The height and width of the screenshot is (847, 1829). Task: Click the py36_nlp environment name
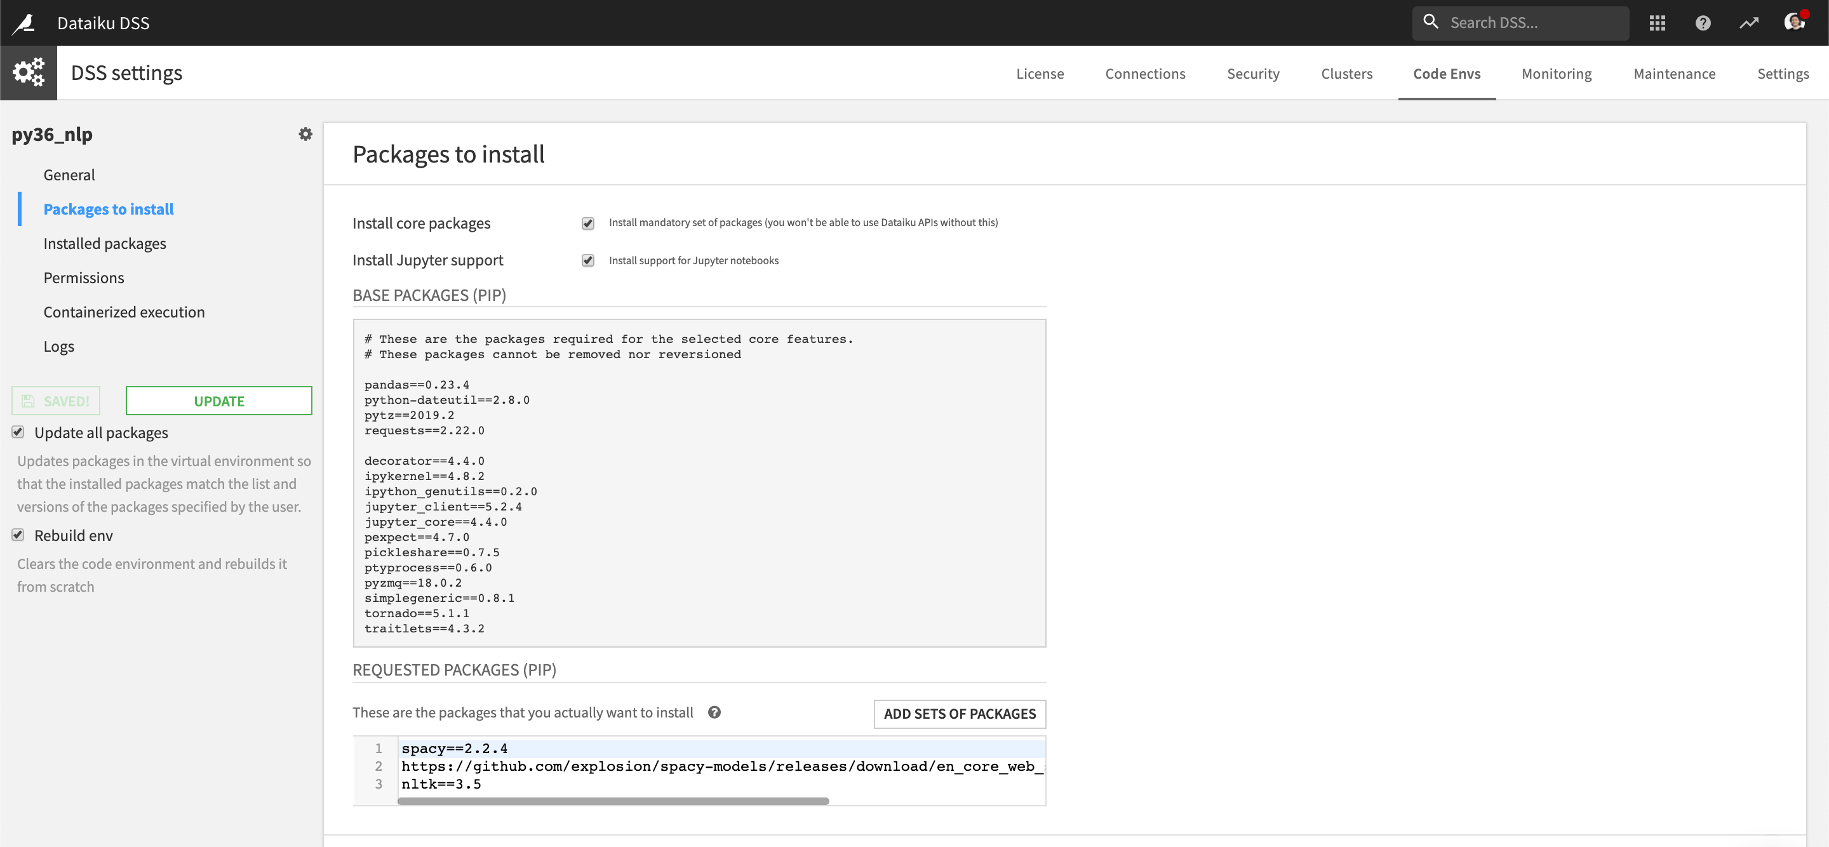(52, 134)
